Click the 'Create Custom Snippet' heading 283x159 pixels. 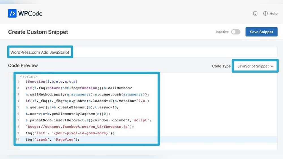pos(38,32)
